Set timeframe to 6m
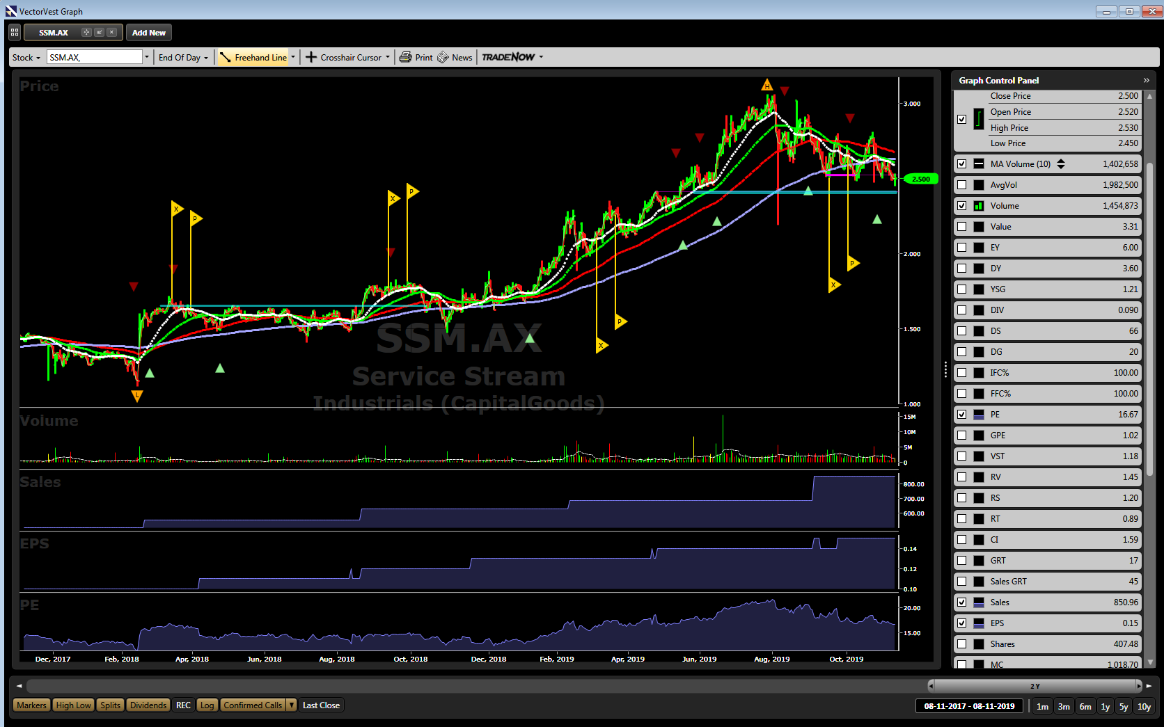Screen dimensions: 1164x727 pos(1085,706)
